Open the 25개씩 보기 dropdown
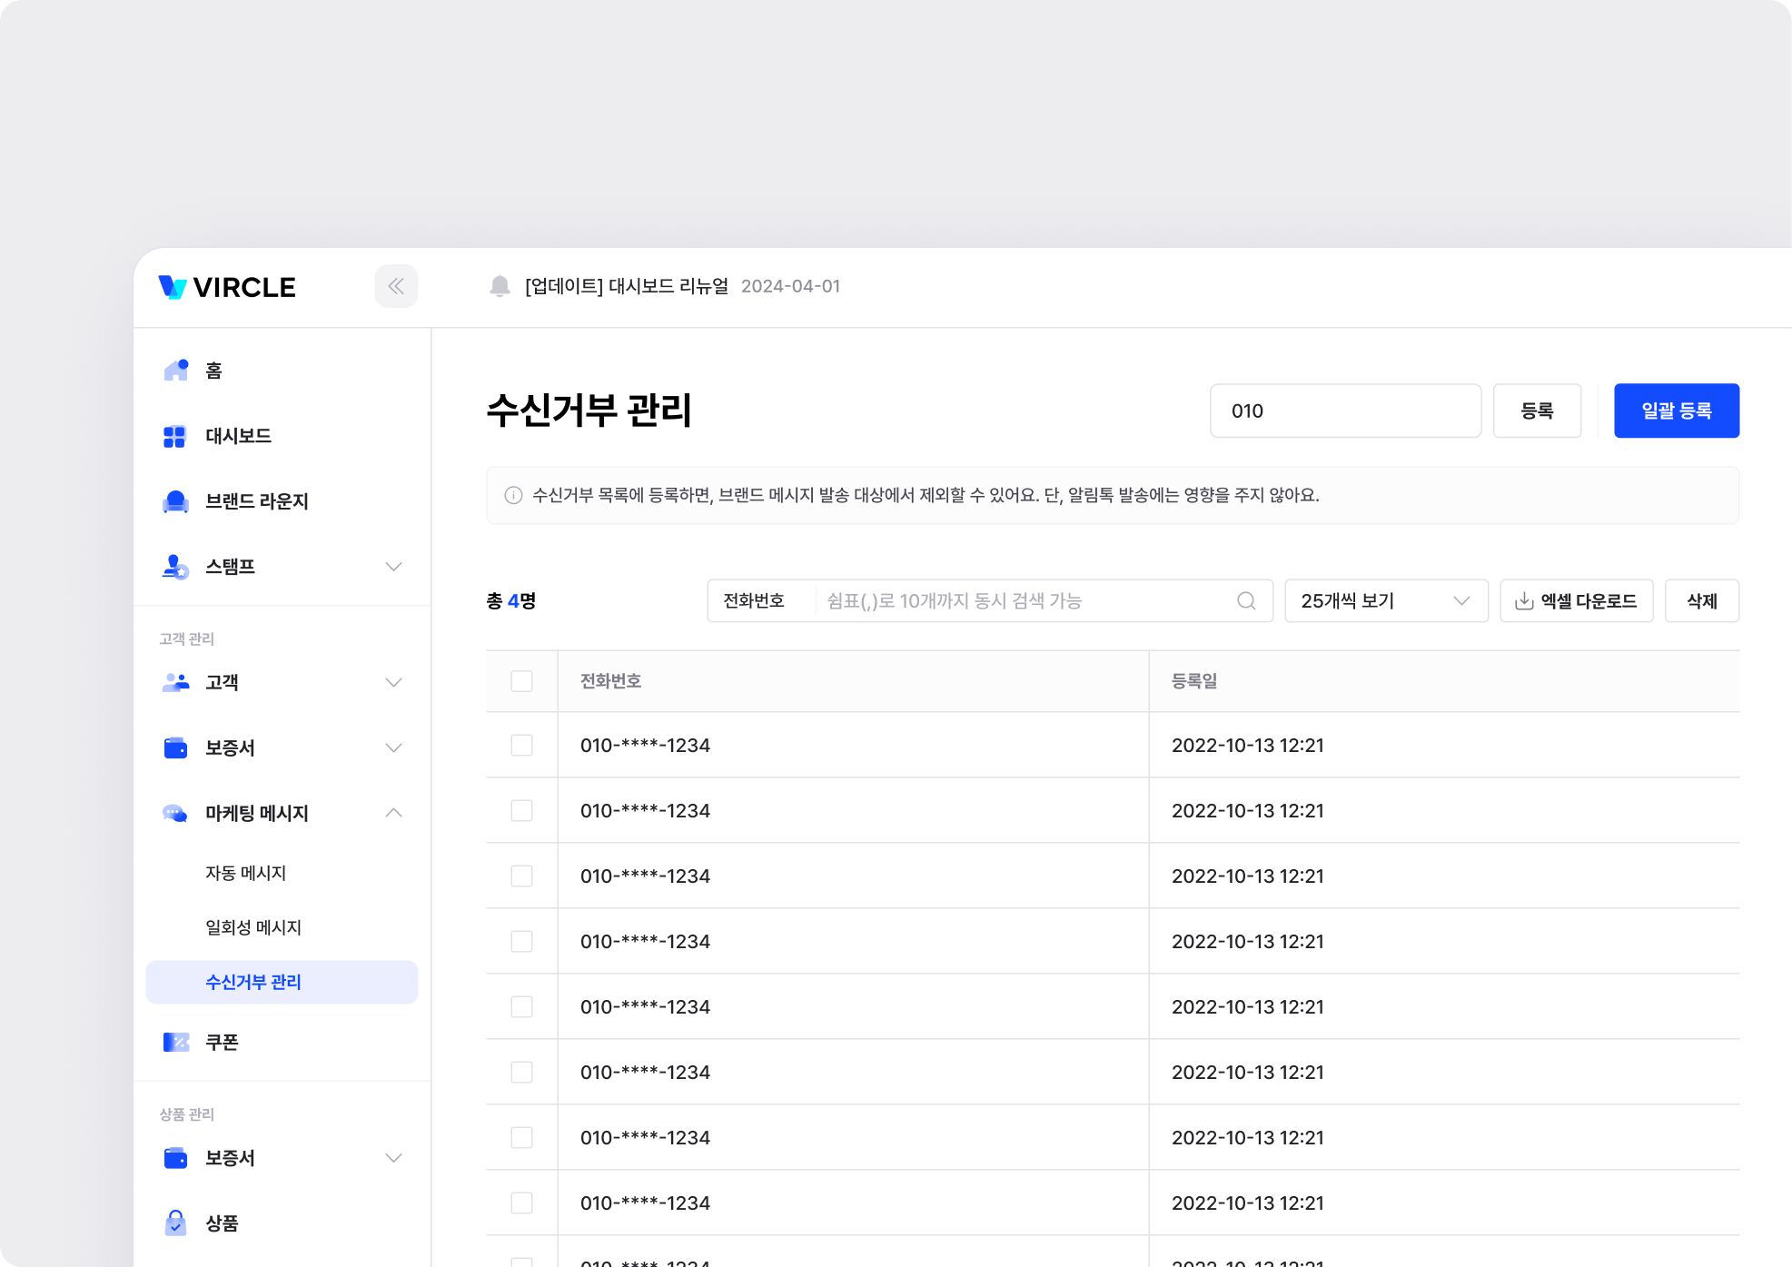Viewport: 1792px width, 1267px height. 1385,601
